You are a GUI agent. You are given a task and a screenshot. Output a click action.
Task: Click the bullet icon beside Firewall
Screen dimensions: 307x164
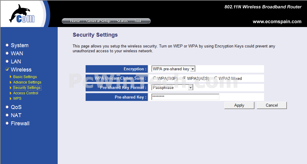(x=7, y=123)
